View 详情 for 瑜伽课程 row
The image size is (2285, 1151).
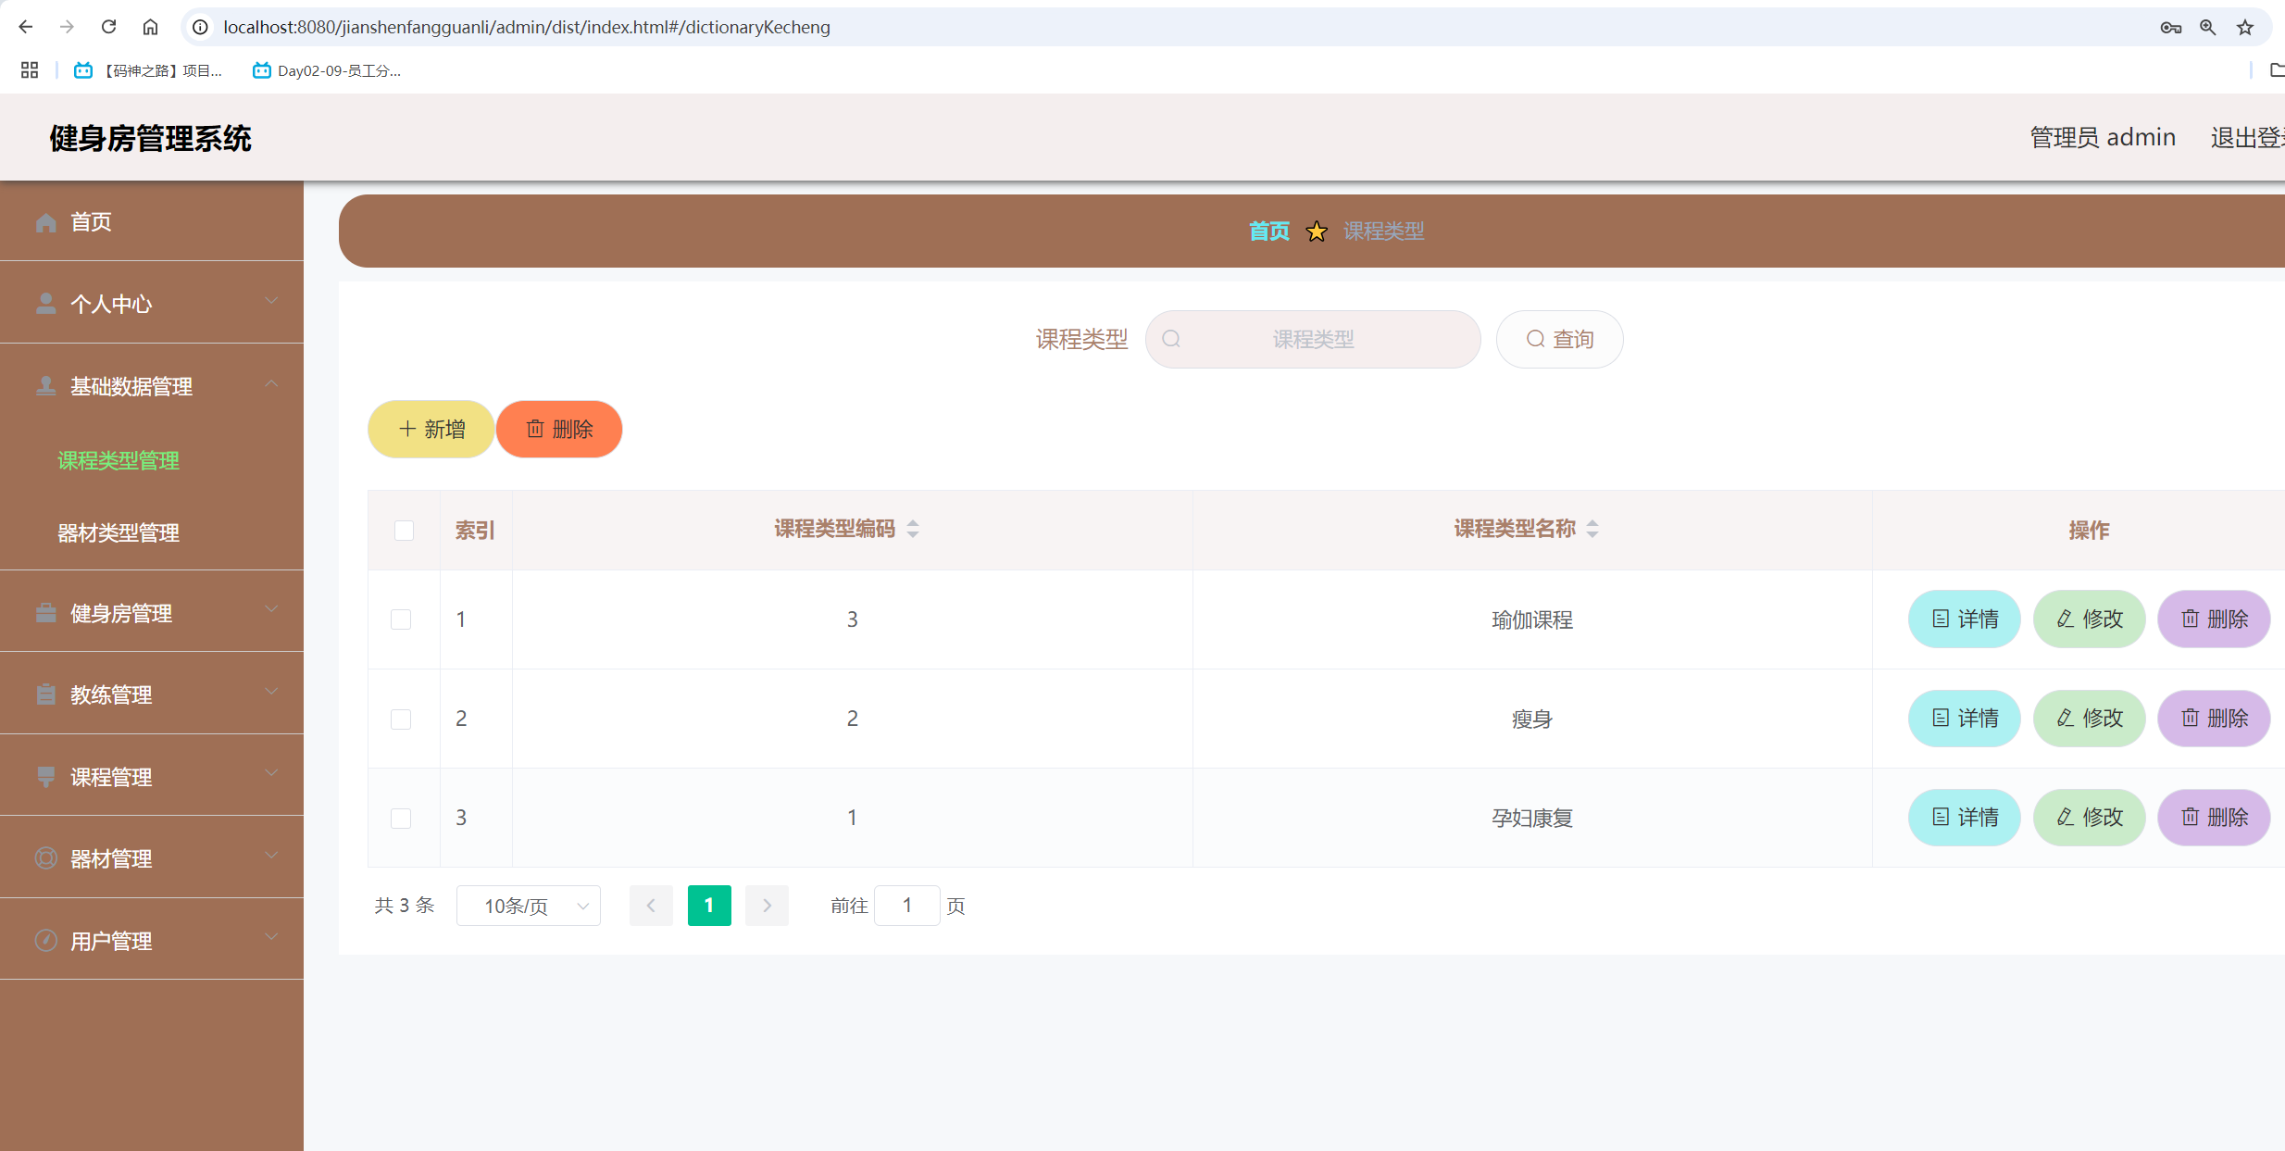coord(1965,619)
